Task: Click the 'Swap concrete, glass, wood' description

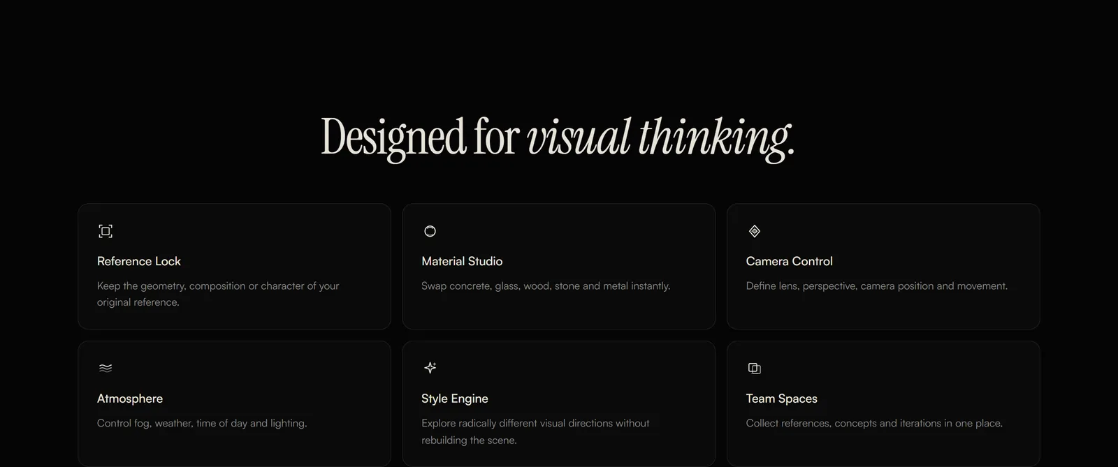Action: (546, 286)
